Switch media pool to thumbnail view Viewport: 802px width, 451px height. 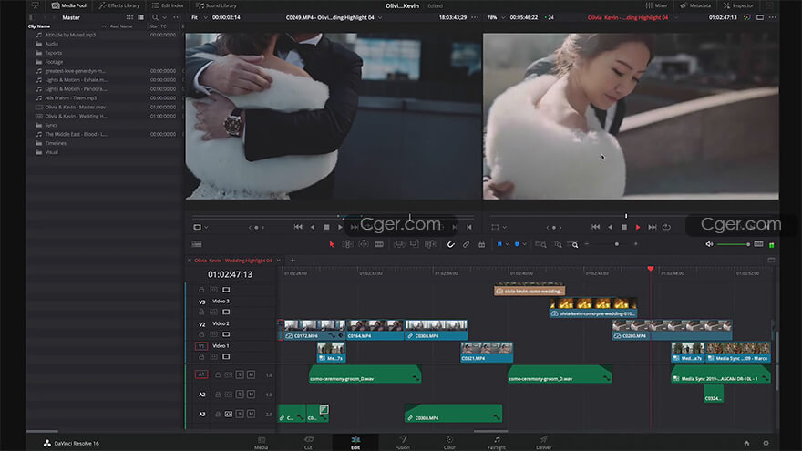pos(129,17)
